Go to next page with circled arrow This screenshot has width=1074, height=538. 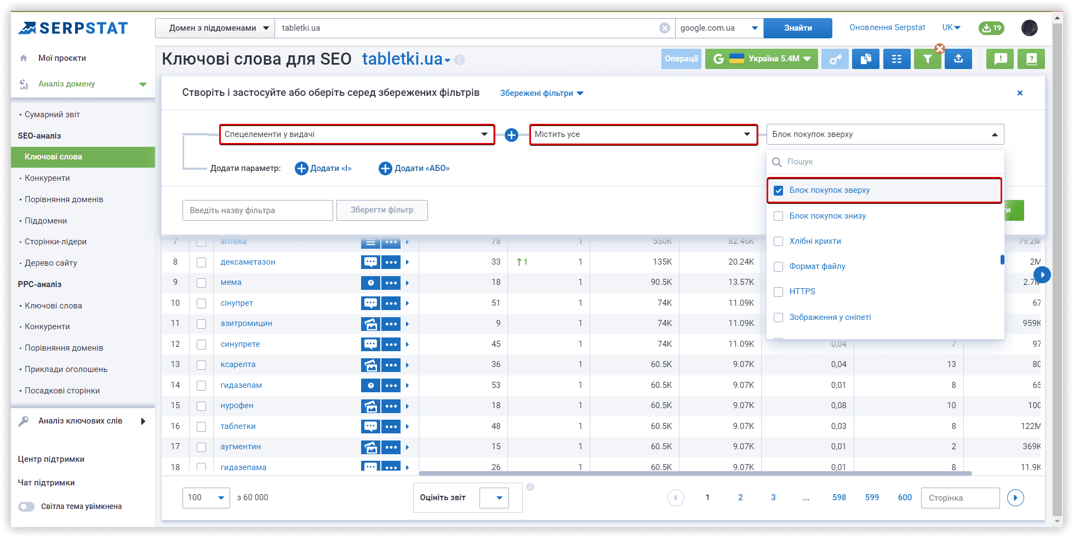1015,497
